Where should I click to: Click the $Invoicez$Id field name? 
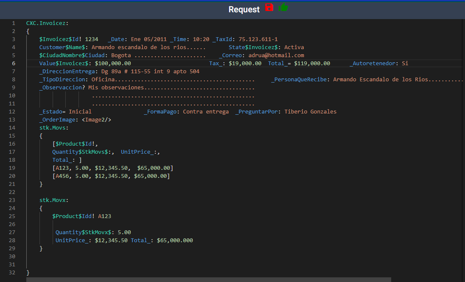click(x=59, y=39)
